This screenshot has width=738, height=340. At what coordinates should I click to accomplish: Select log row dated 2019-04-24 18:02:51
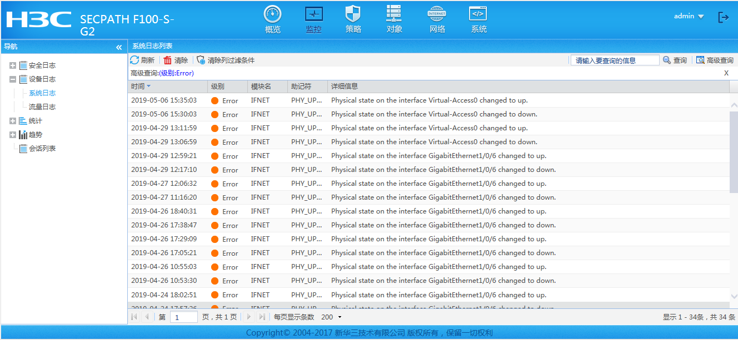click(428, 295)
